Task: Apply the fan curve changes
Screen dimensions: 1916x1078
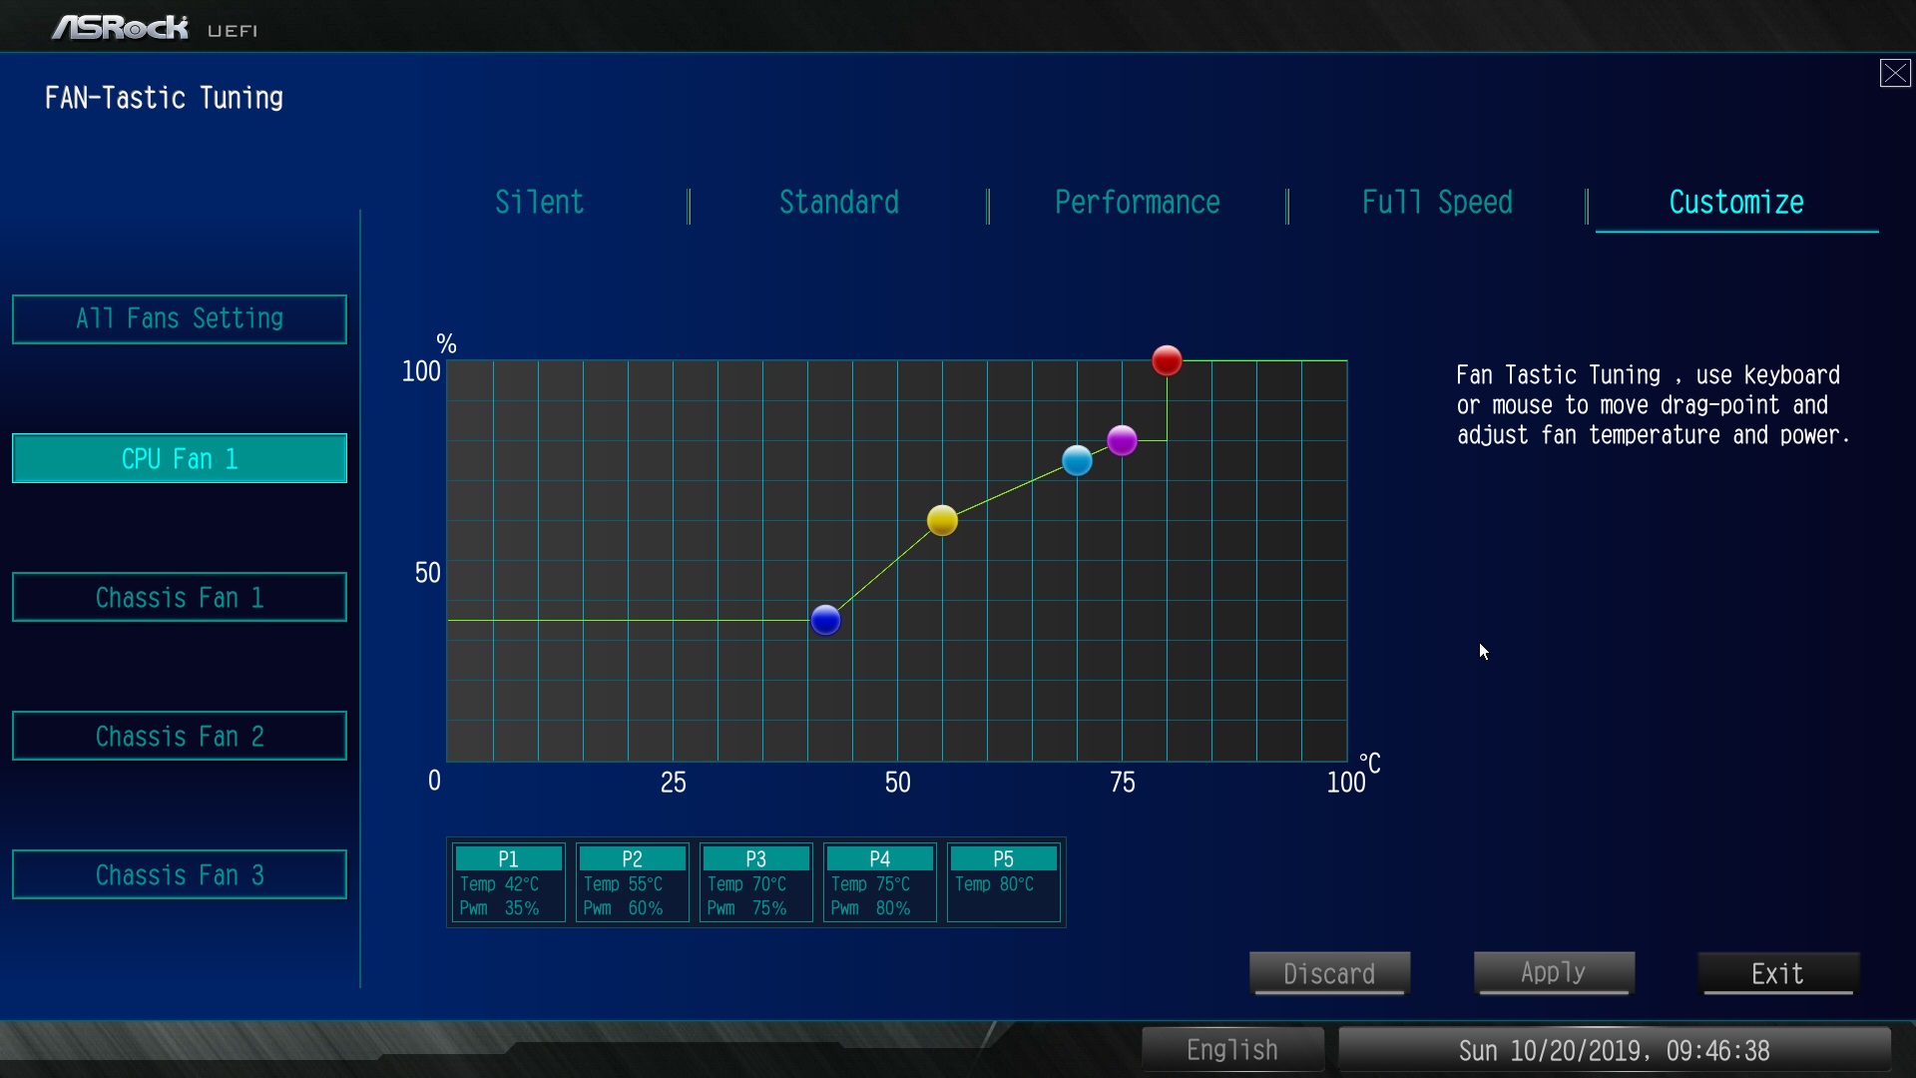Action: click(x=1553, y=973)
